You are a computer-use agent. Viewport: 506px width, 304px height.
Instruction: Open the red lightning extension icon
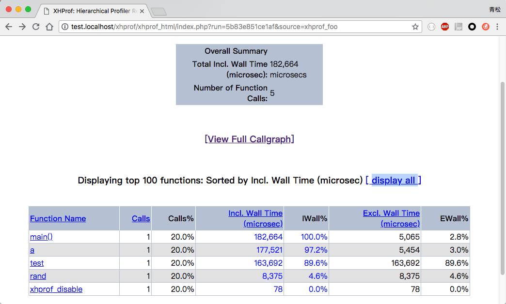coord(486,27)
